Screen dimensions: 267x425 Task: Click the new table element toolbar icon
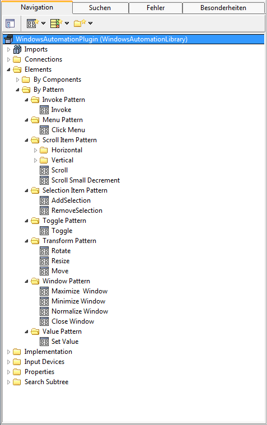pyautogui.click(x=32, y=24)
